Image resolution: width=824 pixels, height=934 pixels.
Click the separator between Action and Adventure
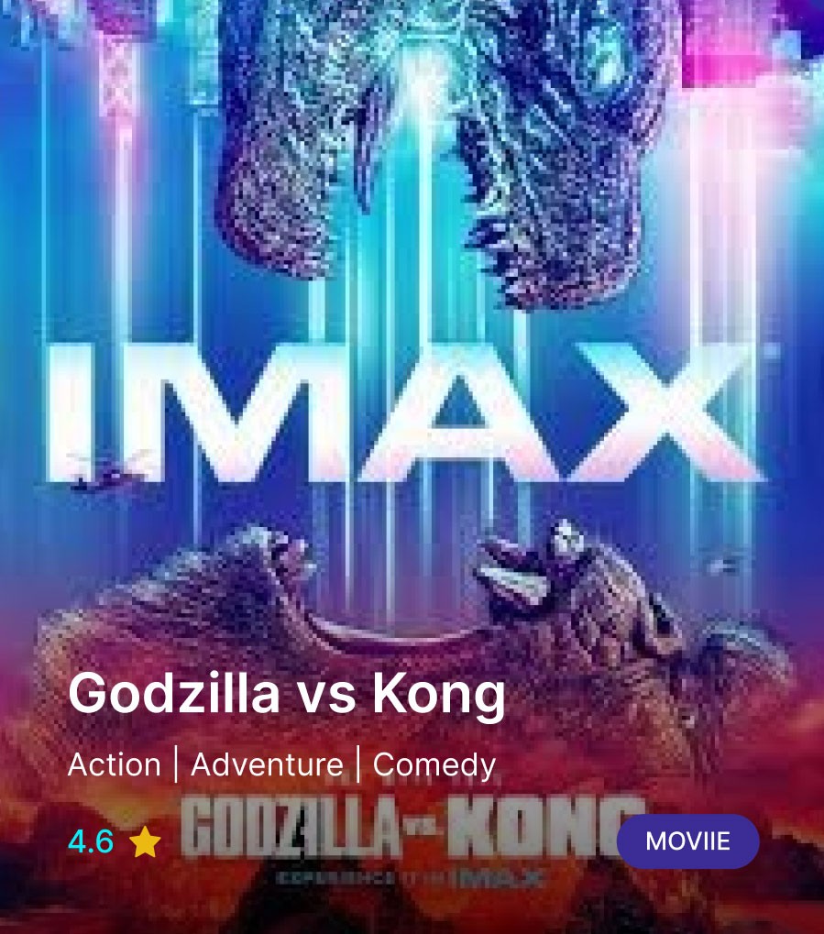tap(176, 764)
